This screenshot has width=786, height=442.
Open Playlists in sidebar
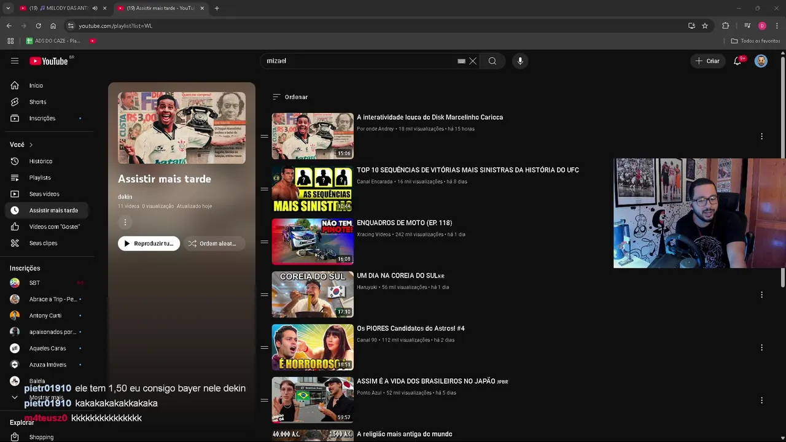point(47,177)
